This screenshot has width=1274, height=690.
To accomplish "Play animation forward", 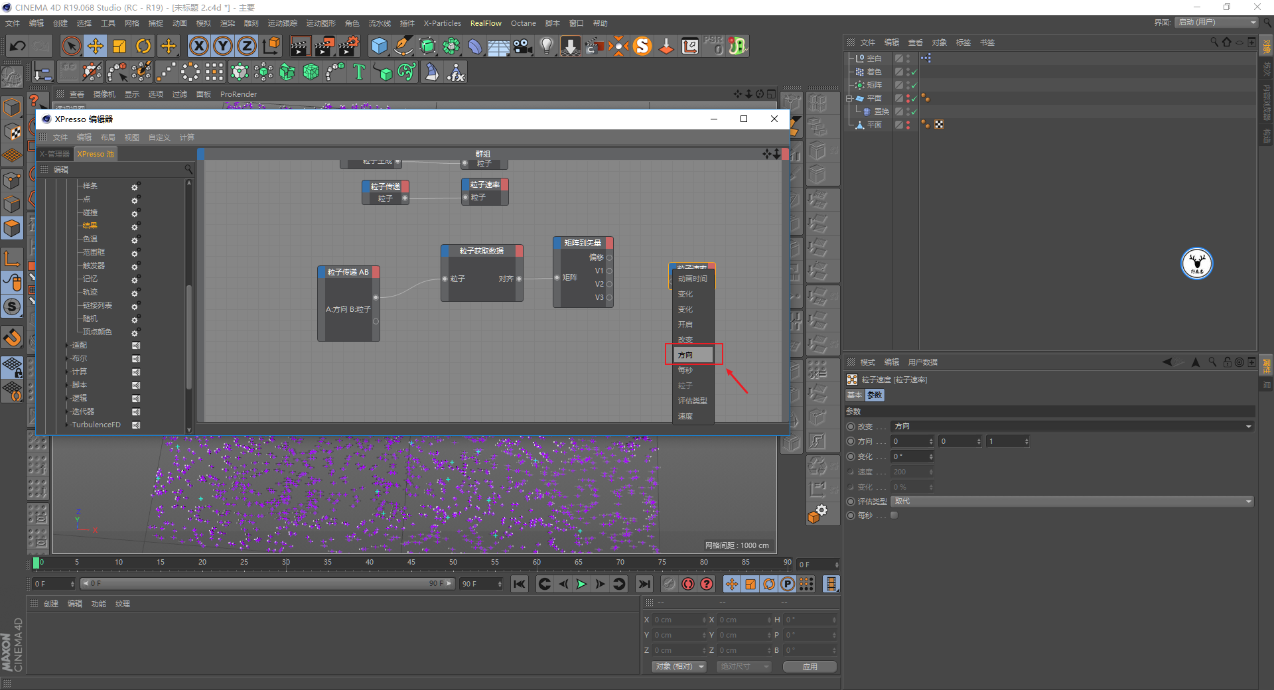I will 581,584.
